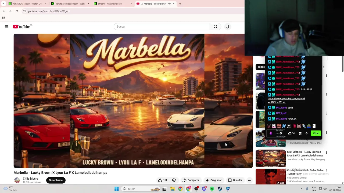This screenshot has height=193, width=344.
Task: Go to the YouTube home logo
Action: 21,27
